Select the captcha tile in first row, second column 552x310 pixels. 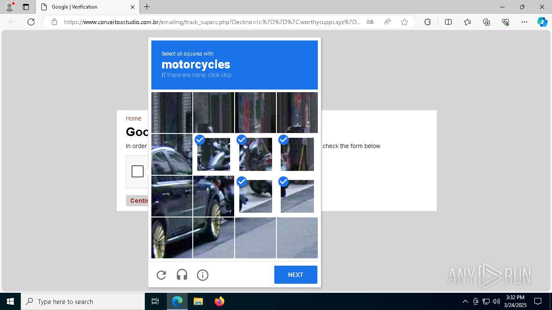213,112
